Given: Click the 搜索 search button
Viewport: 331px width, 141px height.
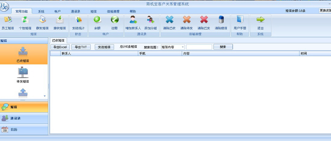Looking at the screenshot, I should pos(223,47).
